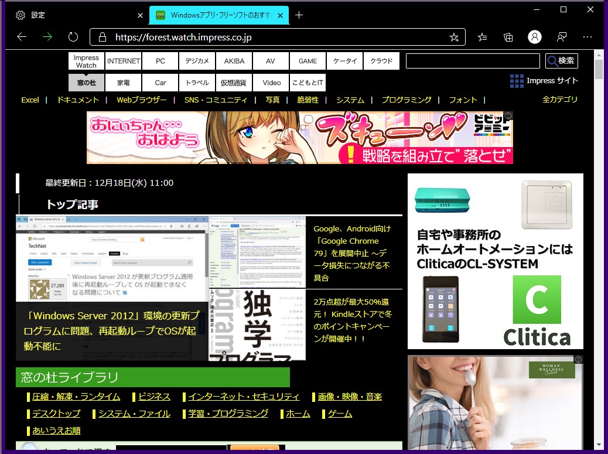Click the 独学プログラマー book thumbnail
The image size is (608, 454).
pos(258,325)
